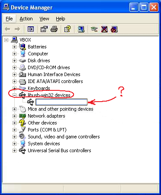Select the Network adapters label
This screenshot has width=161, height=195.
[x=46, y=116]
